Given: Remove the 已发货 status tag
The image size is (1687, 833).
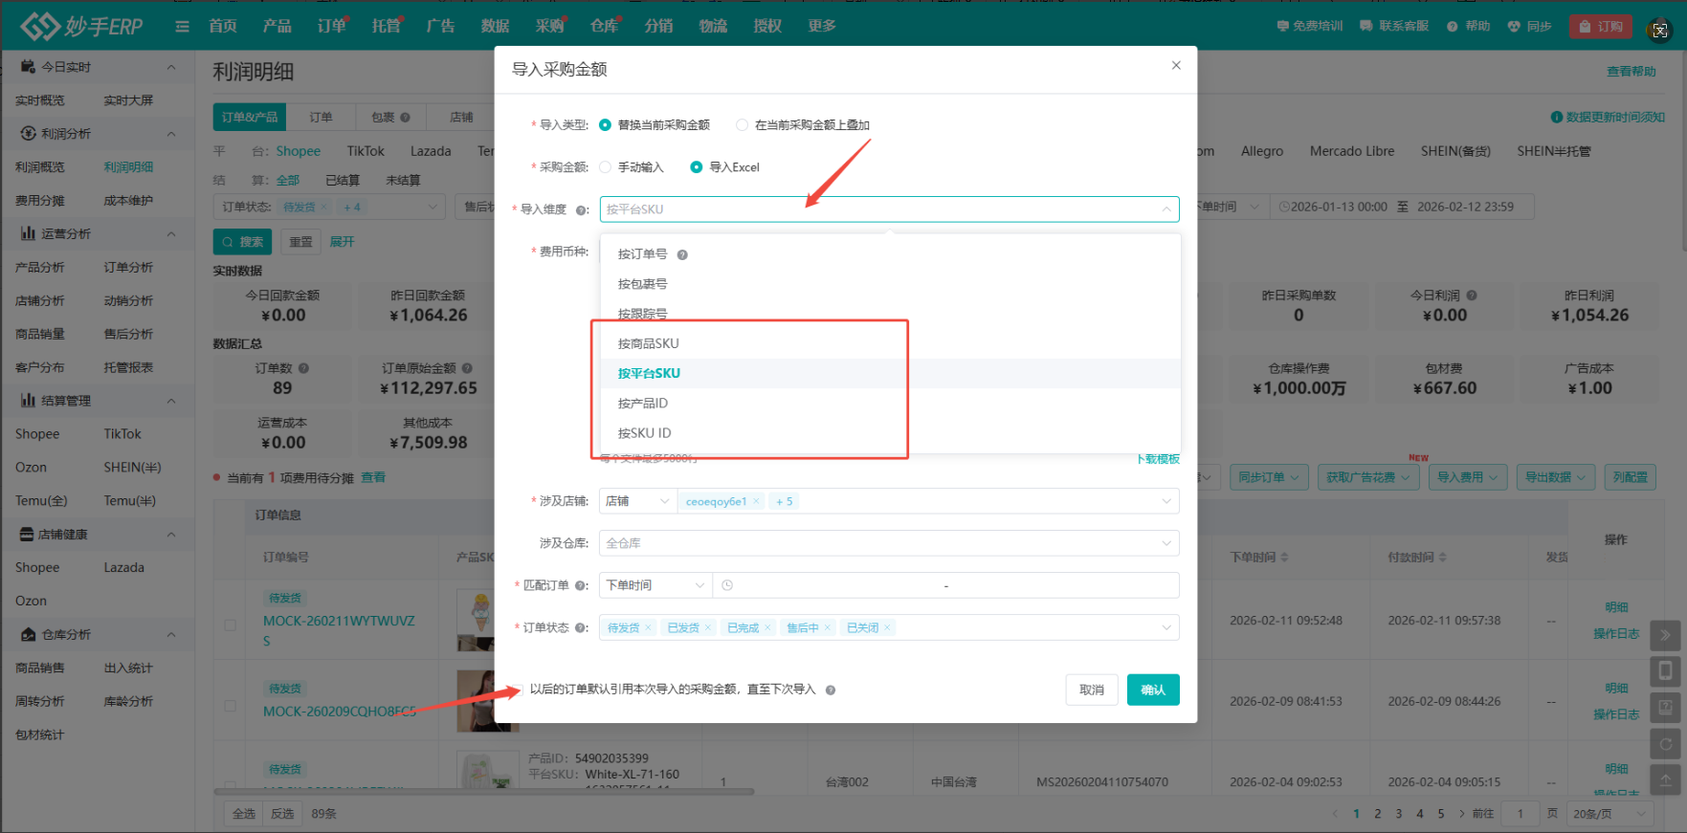Looking at the screenshot, I should click(x=708, y=628).
